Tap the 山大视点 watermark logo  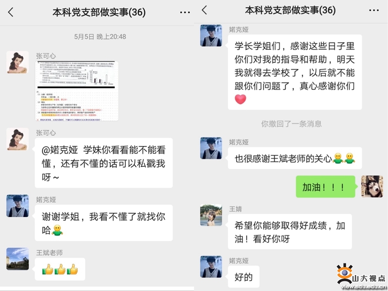pyautogui.click(x=361, y=276)
